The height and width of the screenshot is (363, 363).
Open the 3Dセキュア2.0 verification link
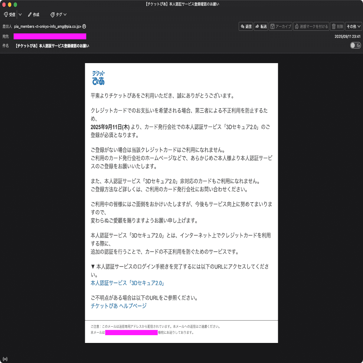[x=128, y=283]
